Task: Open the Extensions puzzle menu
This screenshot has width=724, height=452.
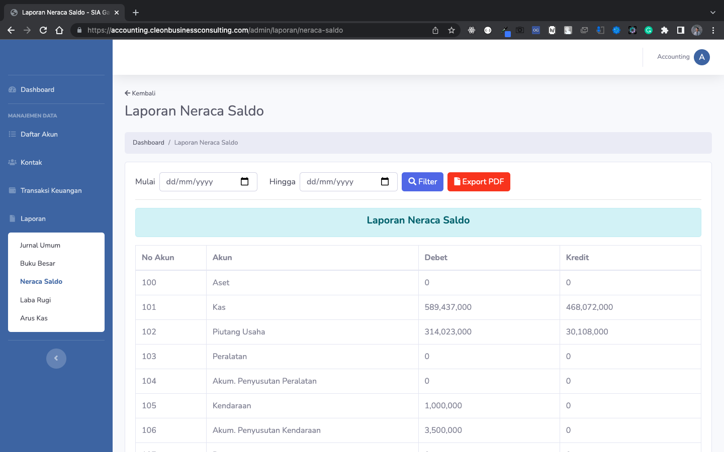Action: click(665, 30)
